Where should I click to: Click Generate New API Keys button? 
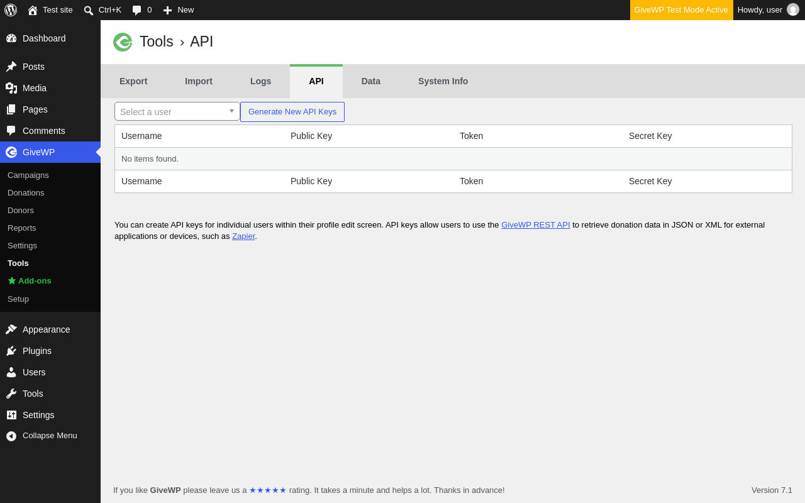292,112
